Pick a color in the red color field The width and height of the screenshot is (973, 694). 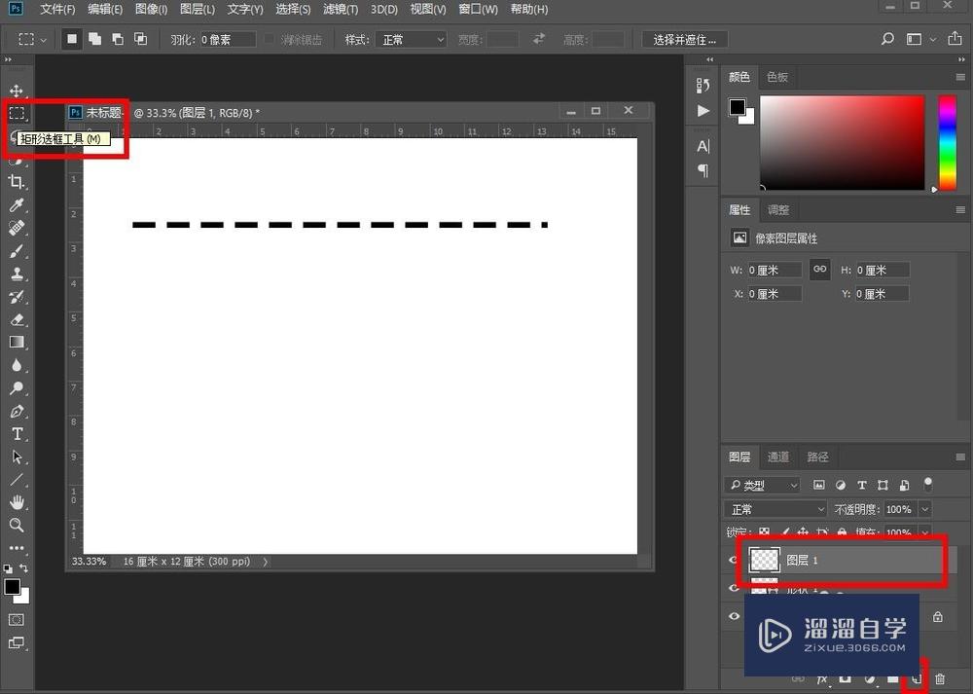[842, 143]
